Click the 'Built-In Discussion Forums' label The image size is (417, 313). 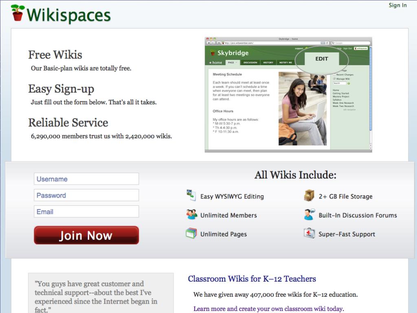pyautogui.click(x=358, y=215)
